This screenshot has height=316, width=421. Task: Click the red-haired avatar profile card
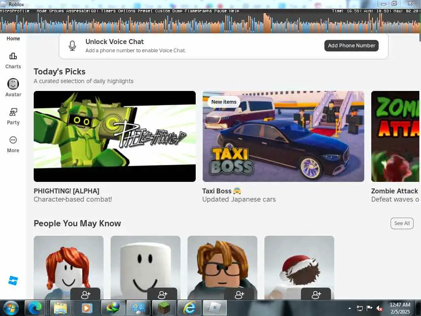click(x=69, y=267)
